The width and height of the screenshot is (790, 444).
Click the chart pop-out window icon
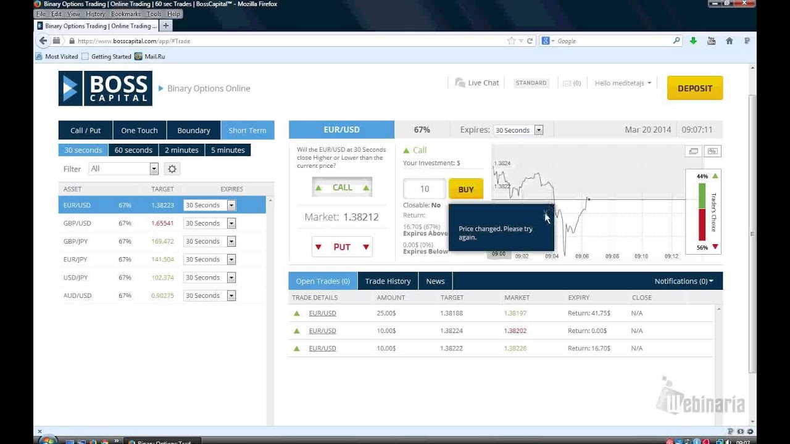click(694, 151)
